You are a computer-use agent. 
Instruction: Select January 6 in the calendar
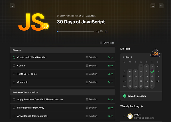point(130,71)
